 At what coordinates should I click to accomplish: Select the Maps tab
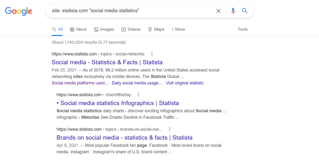[x=156, y=29]
